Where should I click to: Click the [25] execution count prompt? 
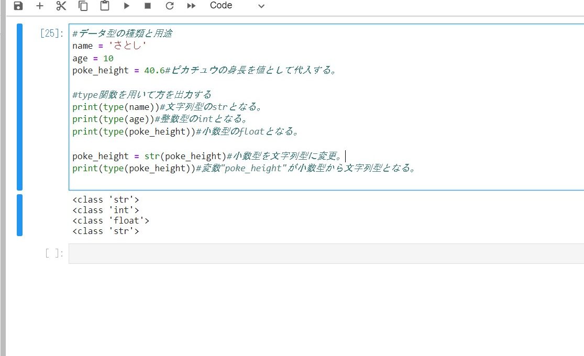click(52, 34)
